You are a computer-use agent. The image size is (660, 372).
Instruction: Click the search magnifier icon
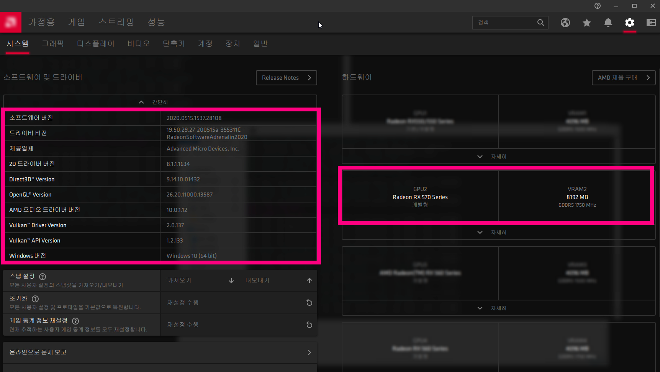pyautogui.click(x=540, y=23)
